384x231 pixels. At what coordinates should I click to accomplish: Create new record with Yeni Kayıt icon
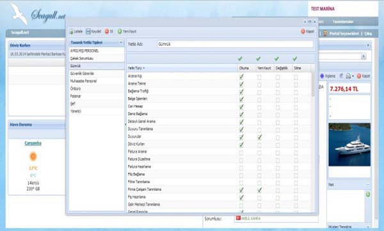tap(120, 31)
